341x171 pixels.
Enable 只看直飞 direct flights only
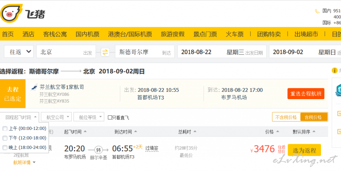click(x=110, y=117)
